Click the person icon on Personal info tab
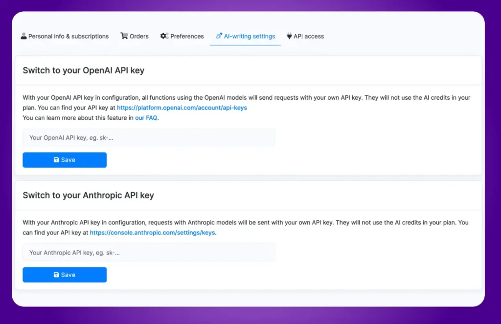This screenshot has width=501, height=324. coord(24,36)
